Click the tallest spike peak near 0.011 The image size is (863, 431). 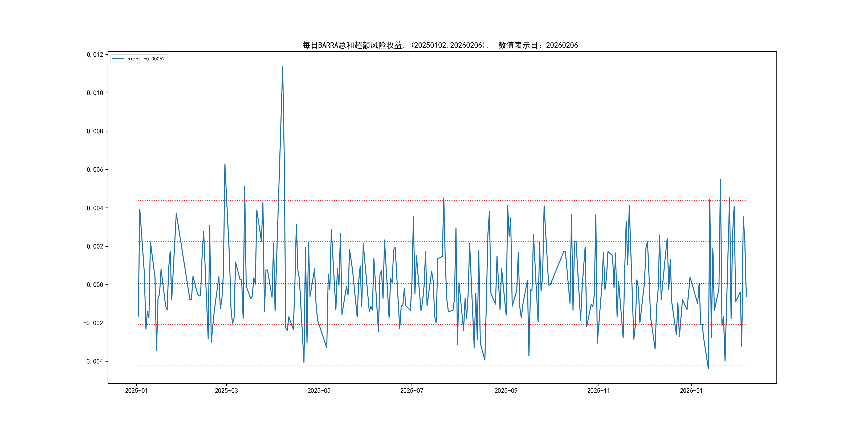click(x=282, y=67)
